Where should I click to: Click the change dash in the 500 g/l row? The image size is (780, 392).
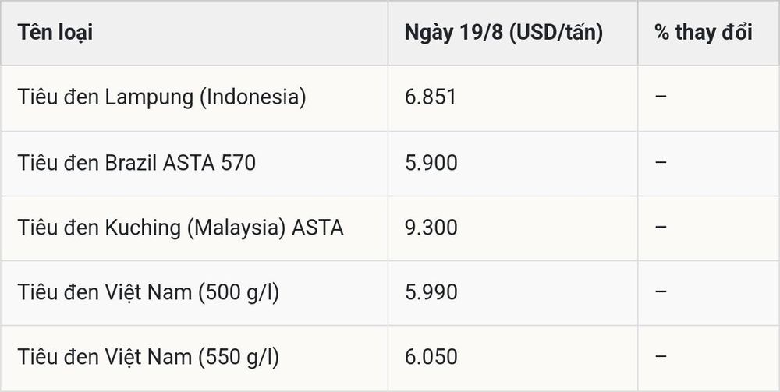click(x=661, y=291)
